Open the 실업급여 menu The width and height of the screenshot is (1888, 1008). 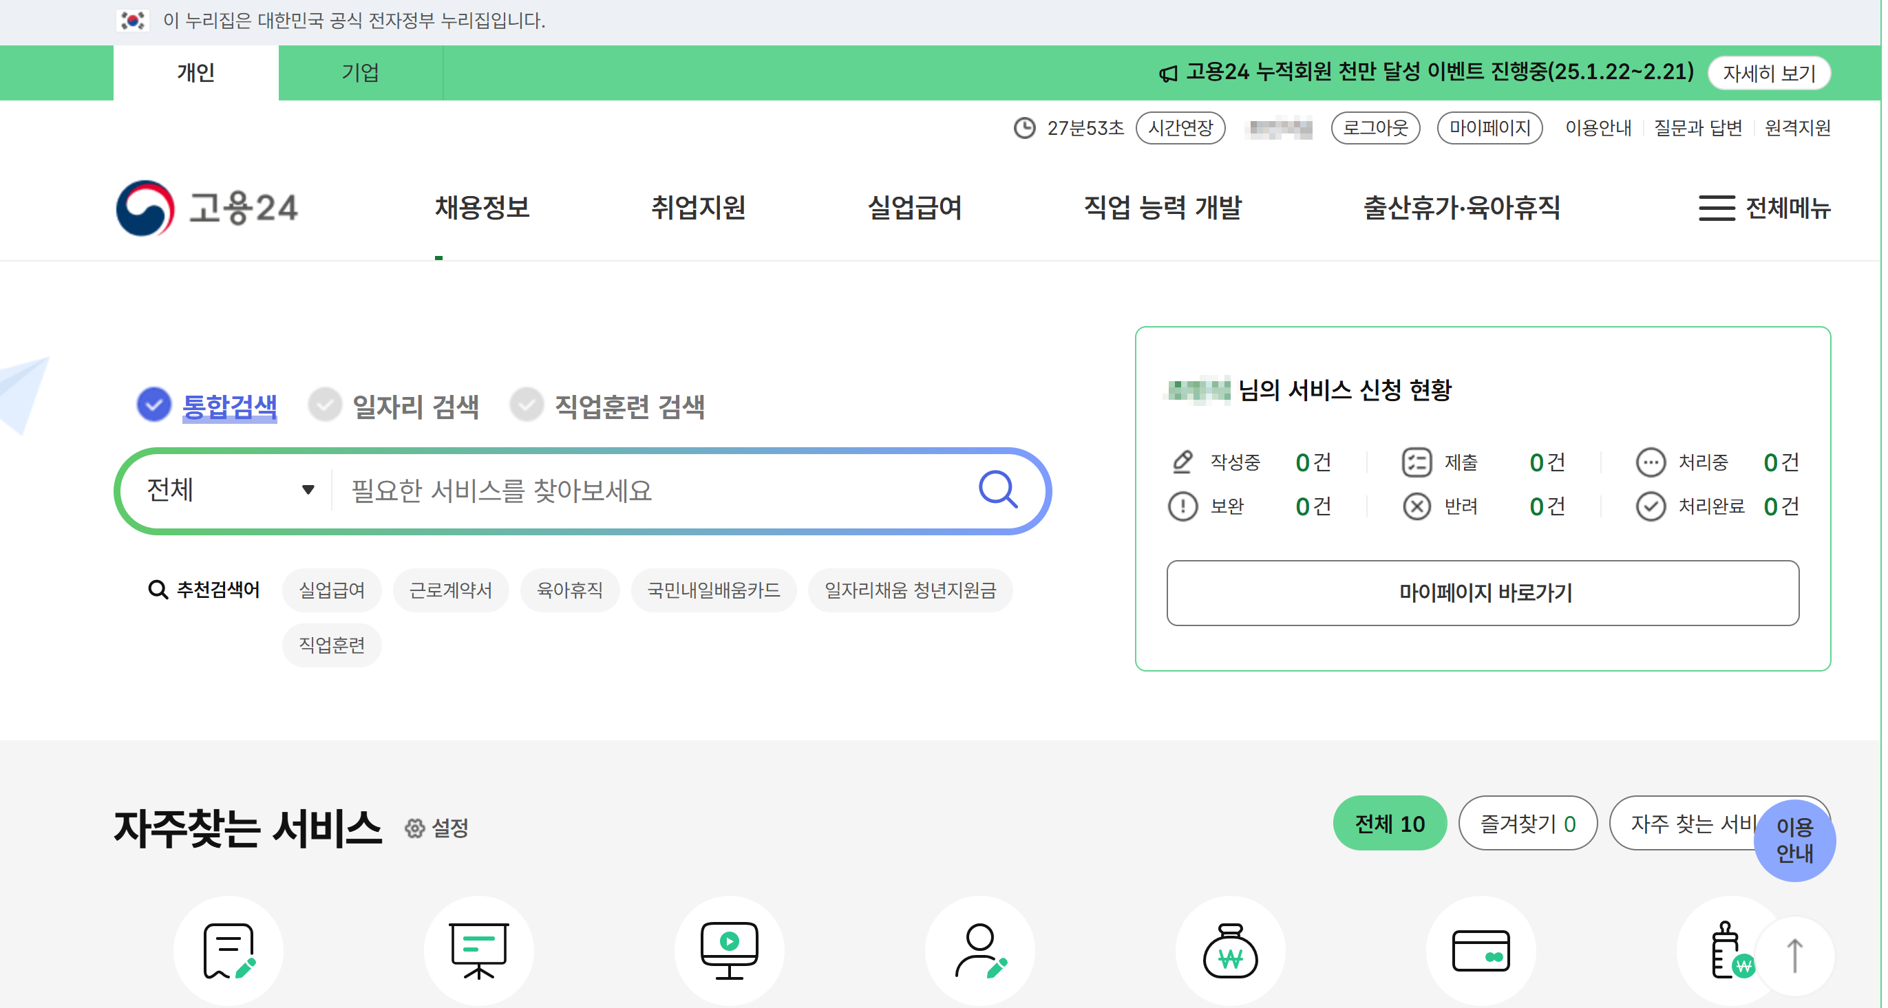point(914,208)
